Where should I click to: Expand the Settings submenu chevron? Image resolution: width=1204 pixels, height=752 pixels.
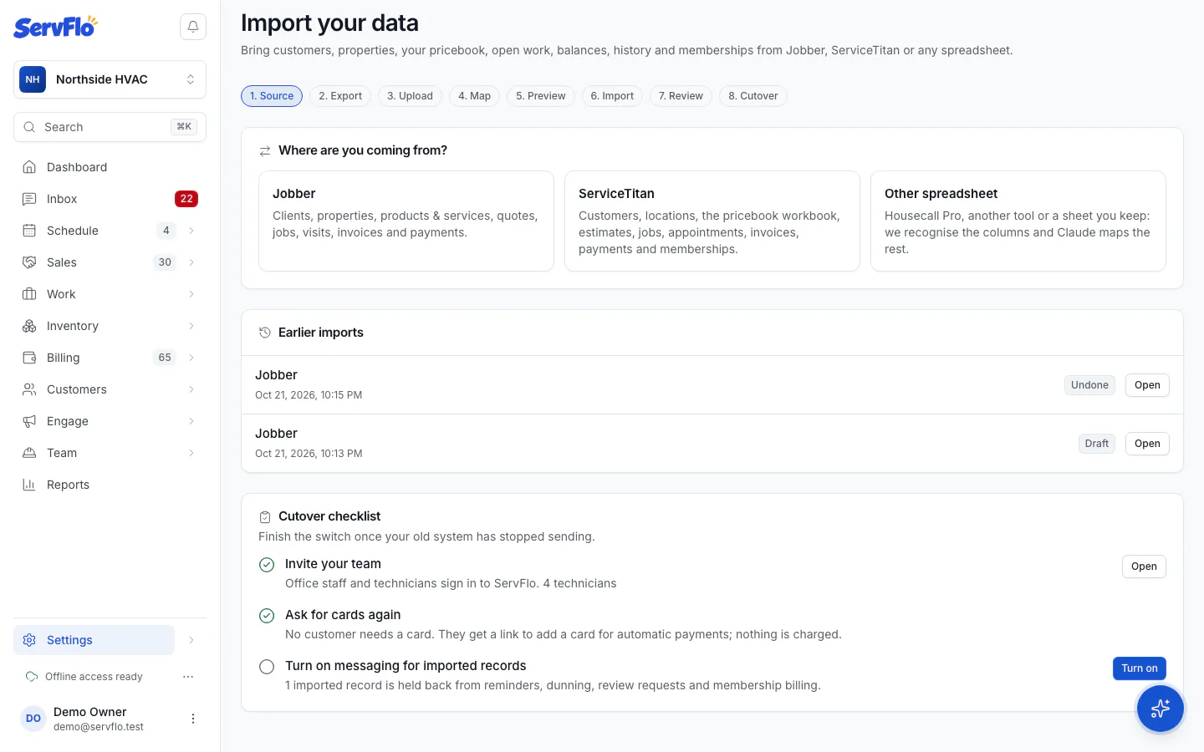coord(191,640)
